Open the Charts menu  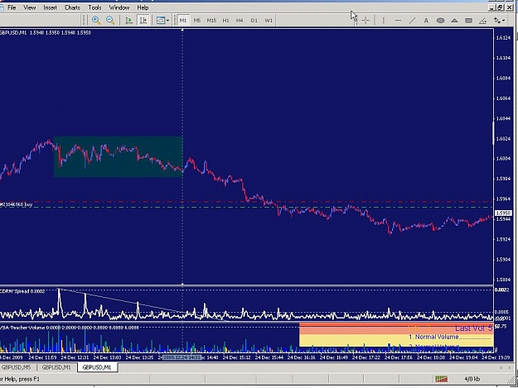72,7
